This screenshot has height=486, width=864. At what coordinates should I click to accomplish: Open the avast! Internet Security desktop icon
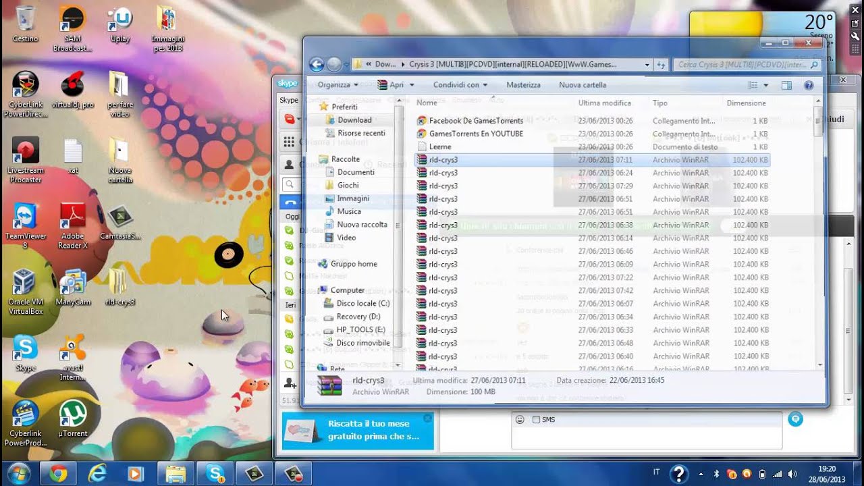72,358
